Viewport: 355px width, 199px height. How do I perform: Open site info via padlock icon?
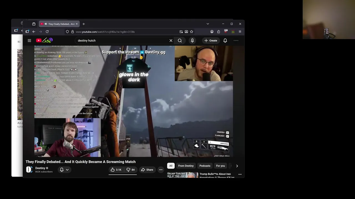tap(72, 32)
